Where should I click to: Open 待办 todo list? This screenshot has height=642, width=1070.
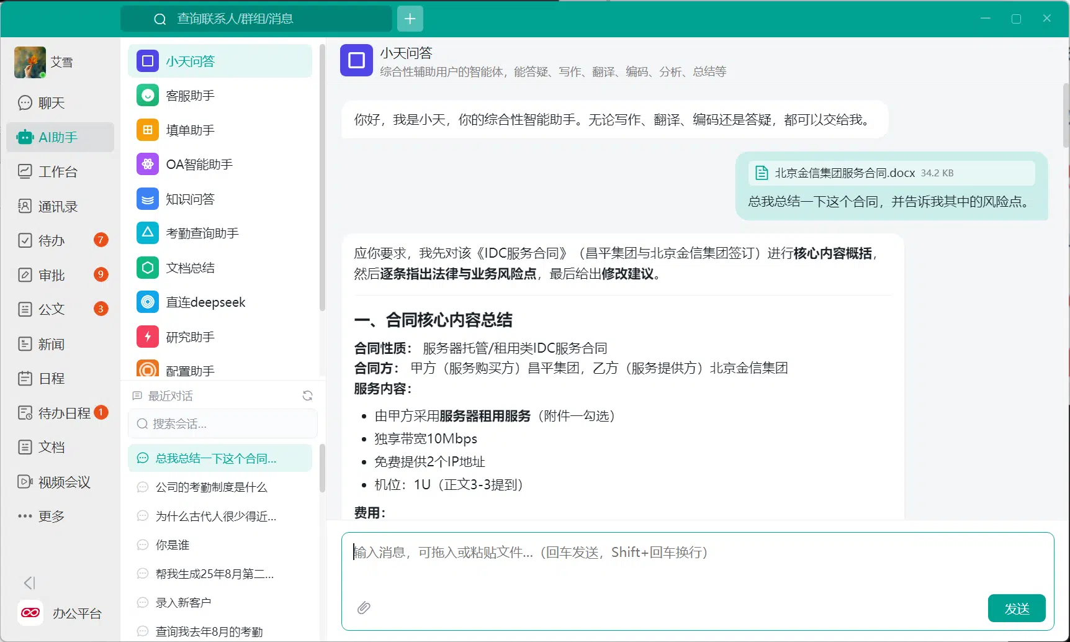pyautogui.click(x=60, y=240)
